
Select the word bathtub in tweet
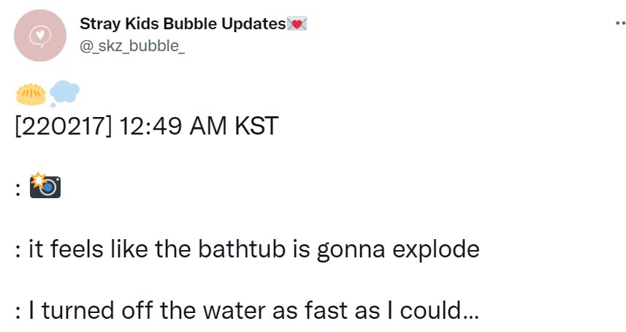tap(242, 249)
